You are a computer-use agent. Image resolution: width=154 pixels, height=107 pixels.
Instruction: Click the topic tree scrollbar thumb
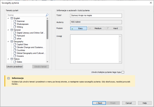[x=48, y=29]
